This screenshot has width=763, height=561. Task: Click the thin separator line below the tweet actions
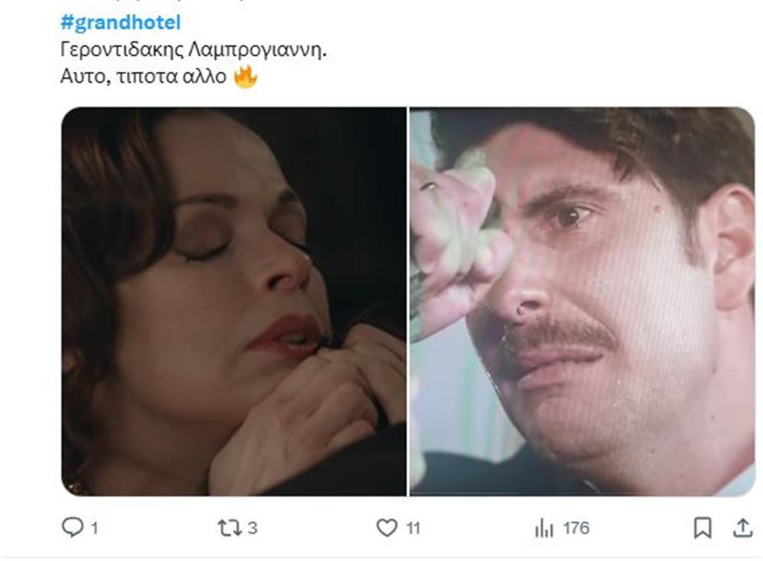coord(381,556)
